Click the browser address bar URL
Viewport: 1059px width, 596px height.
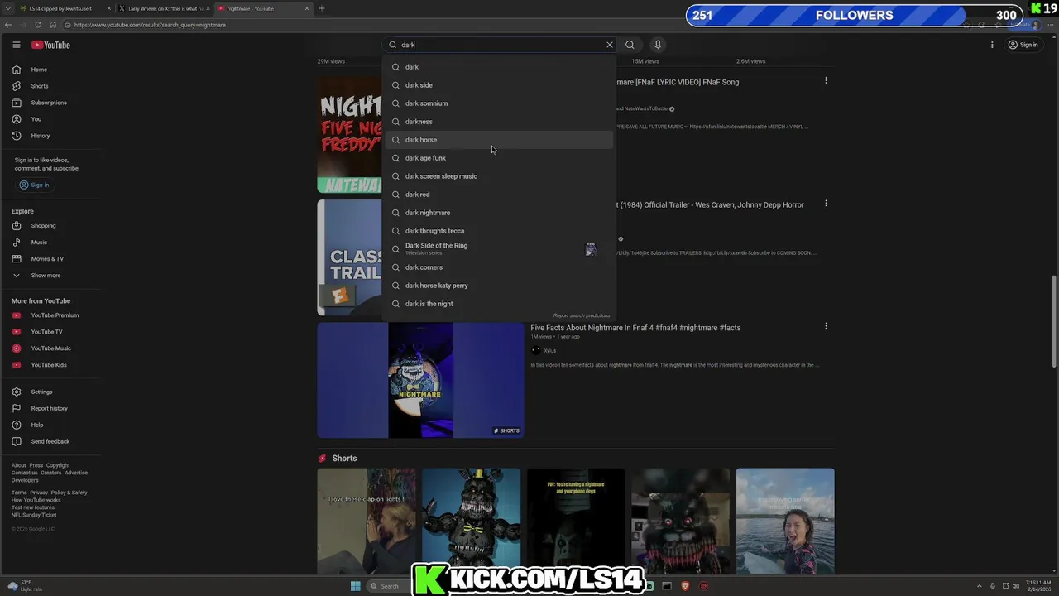(150, 25)
